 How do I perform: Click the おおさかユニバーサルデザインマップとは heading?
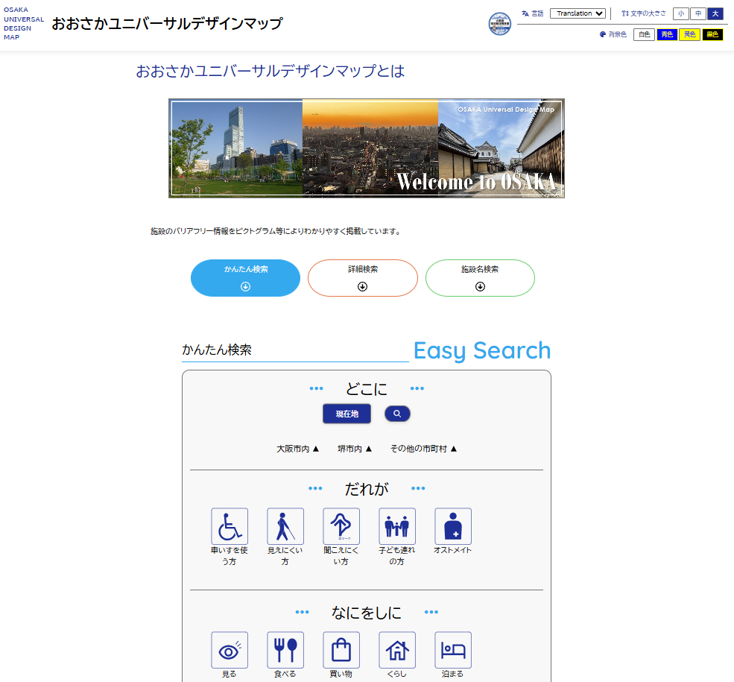[x=270, y=71]
